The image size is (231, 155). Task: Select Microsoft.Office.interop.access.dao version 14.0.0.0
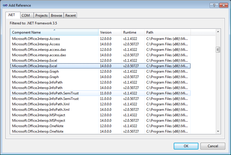point(101,55)
